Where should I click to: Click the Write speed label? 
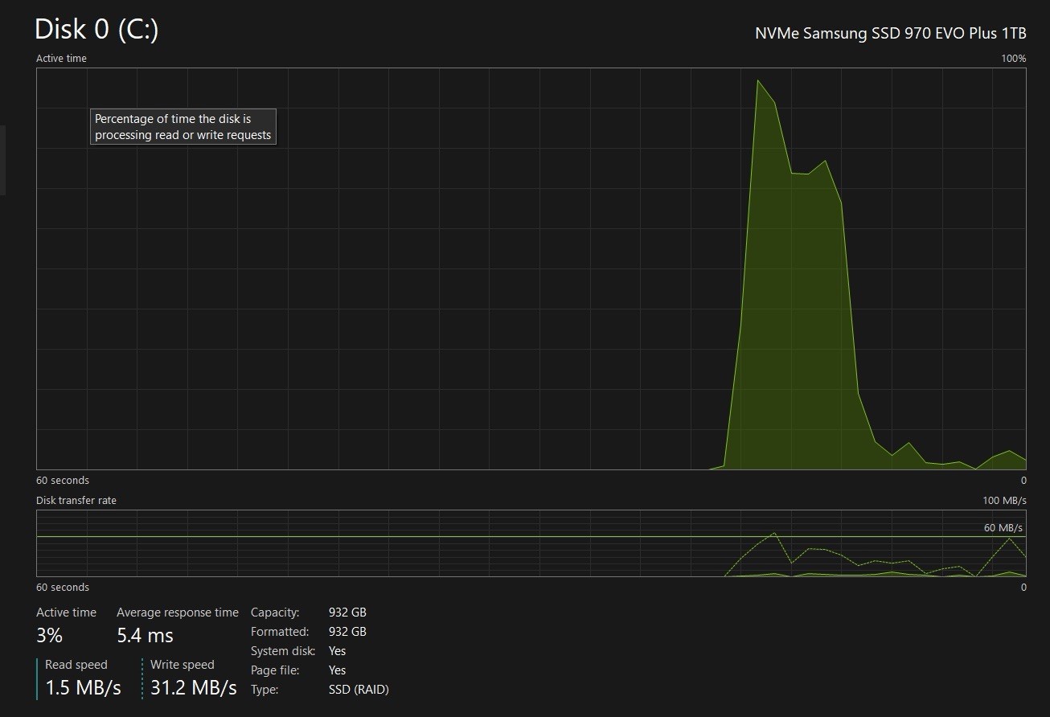click(x=183, y=665)
